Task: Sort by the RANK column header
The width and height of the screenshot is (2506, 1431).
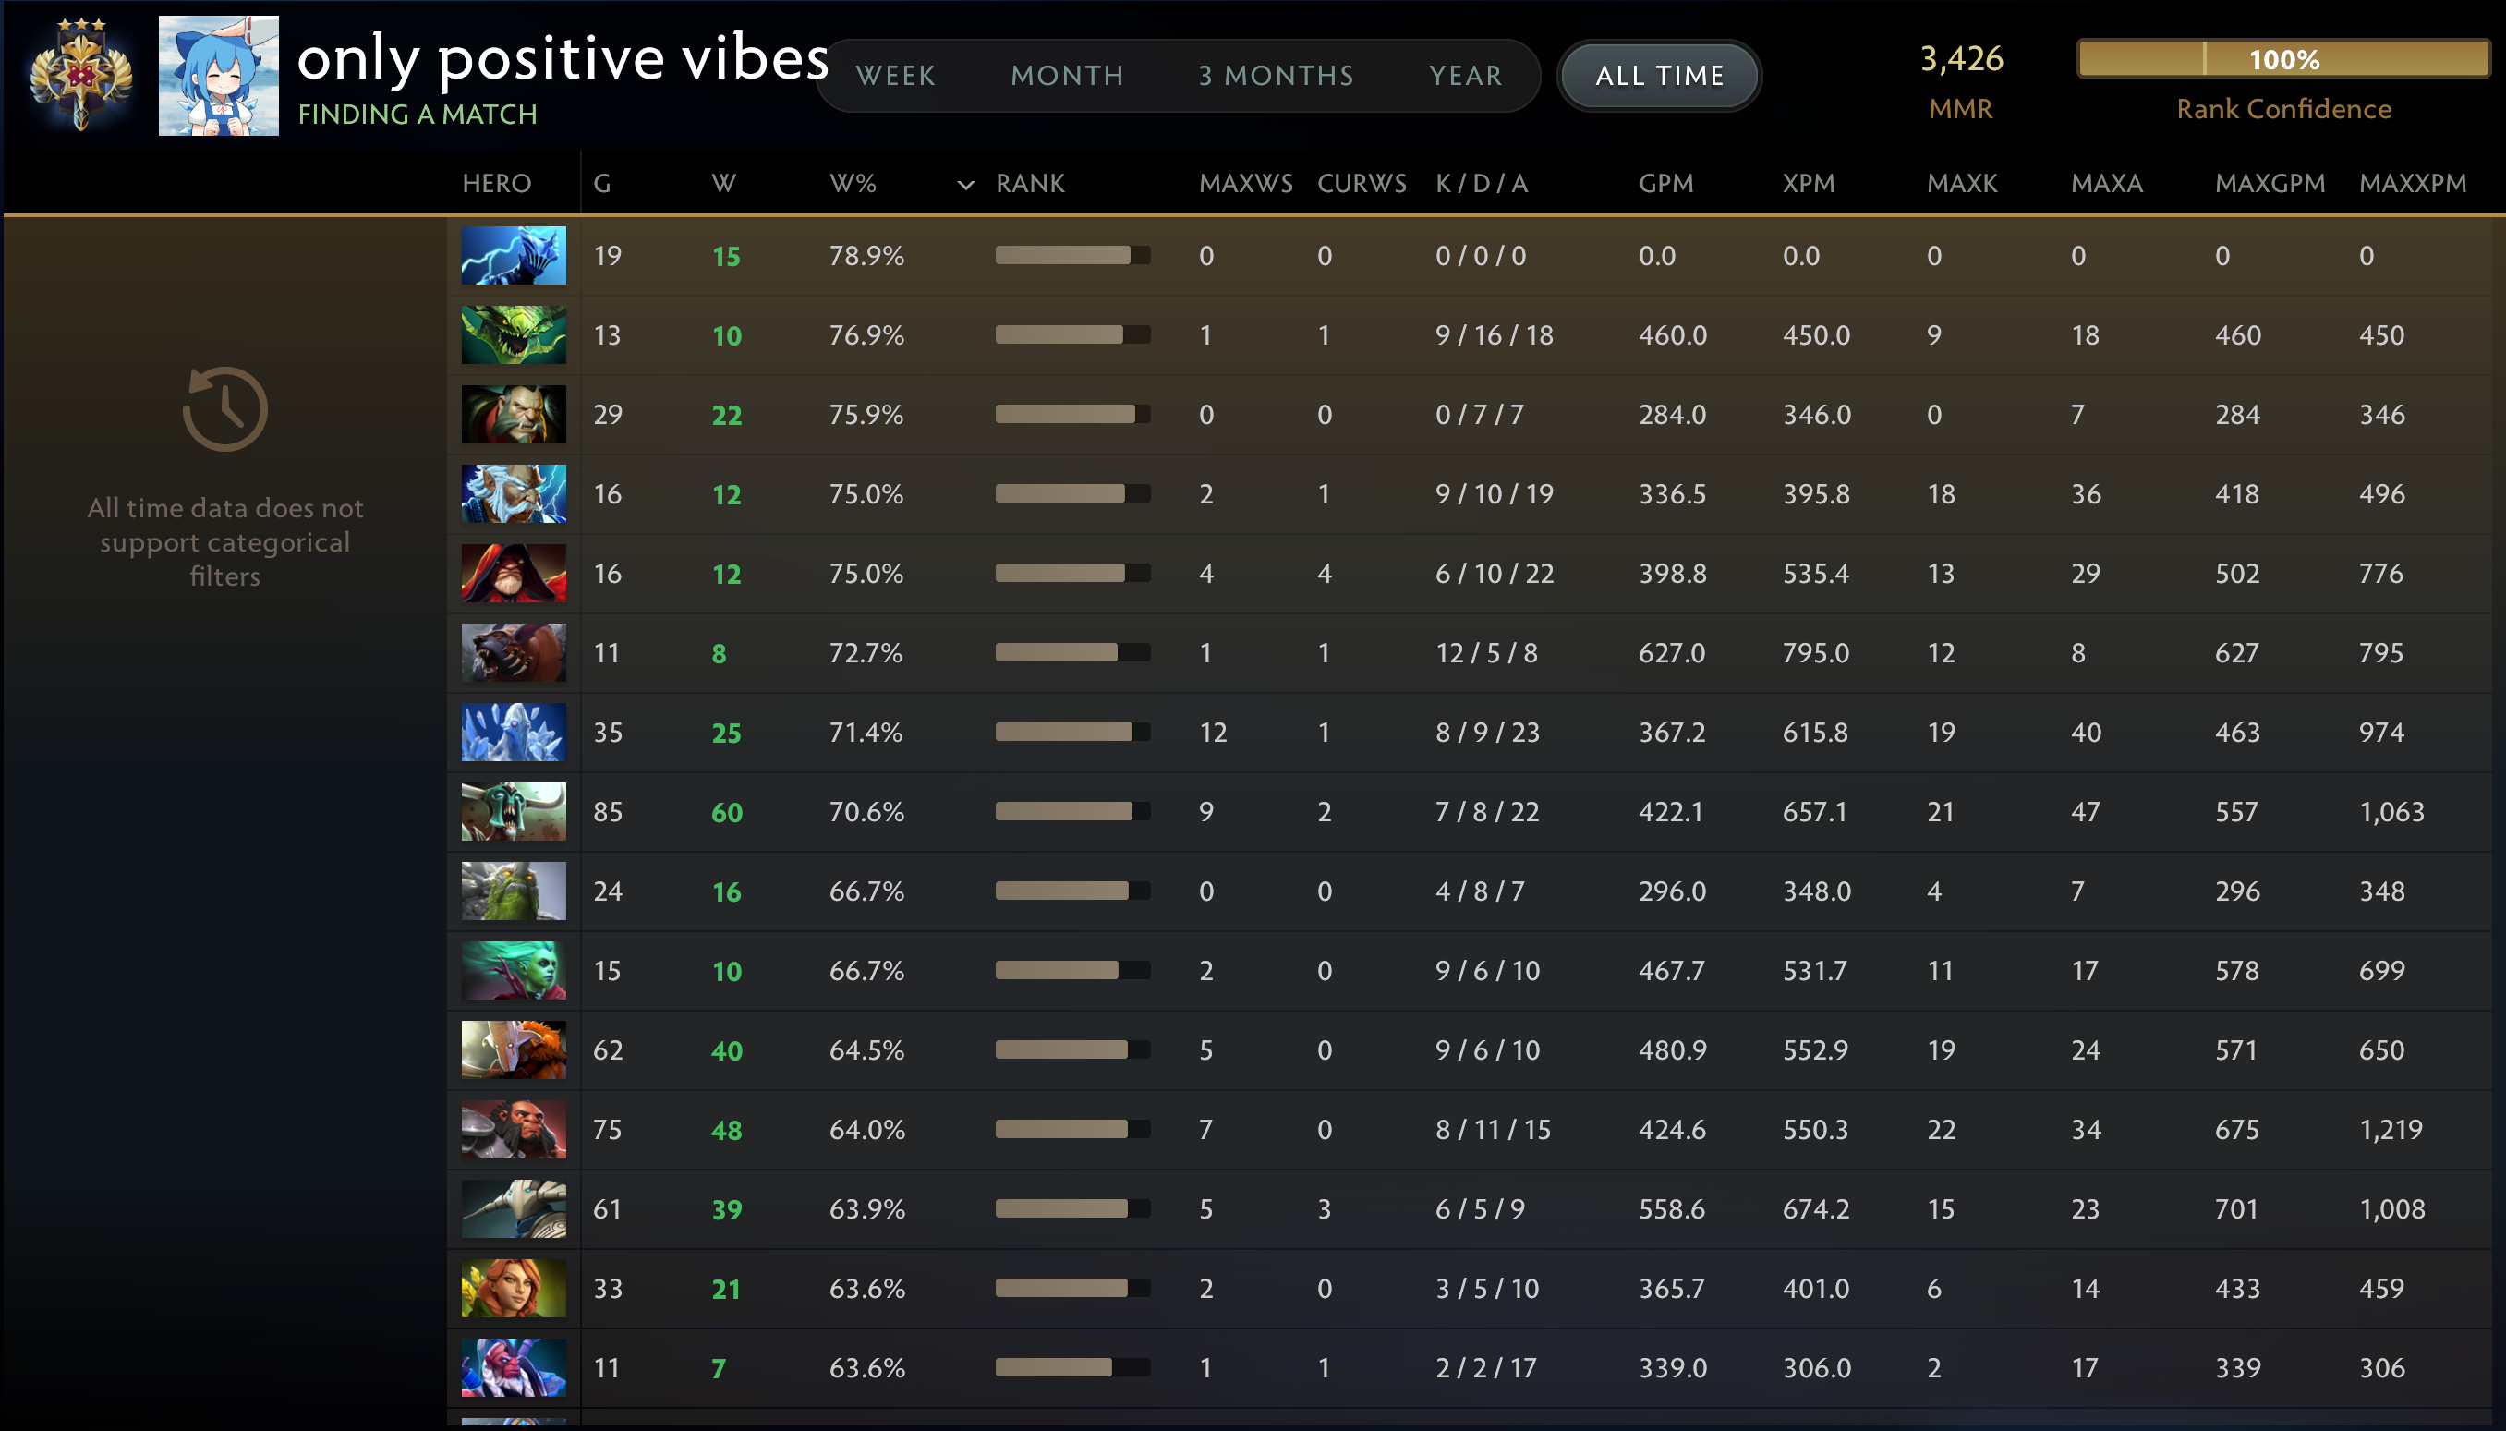Action: [1030, 184]
